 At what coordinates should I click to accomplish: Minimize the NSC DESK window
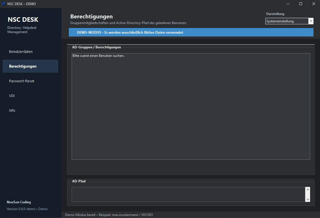(288, 4)
